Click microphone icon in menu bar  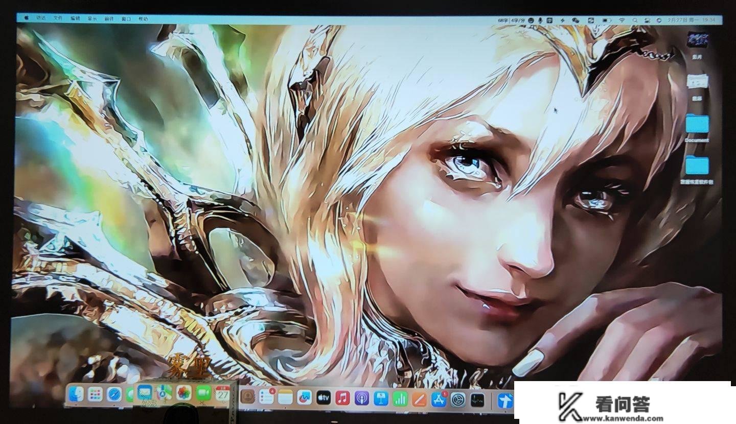point(540,20)
